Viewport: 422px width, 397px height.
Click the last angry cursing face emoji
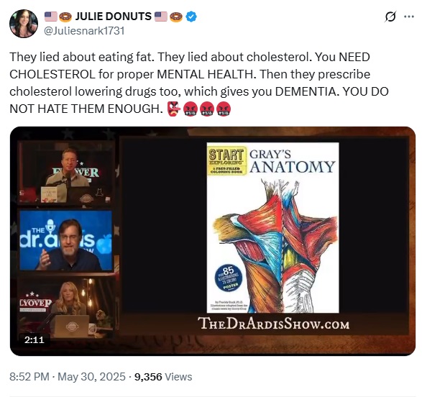224,109
